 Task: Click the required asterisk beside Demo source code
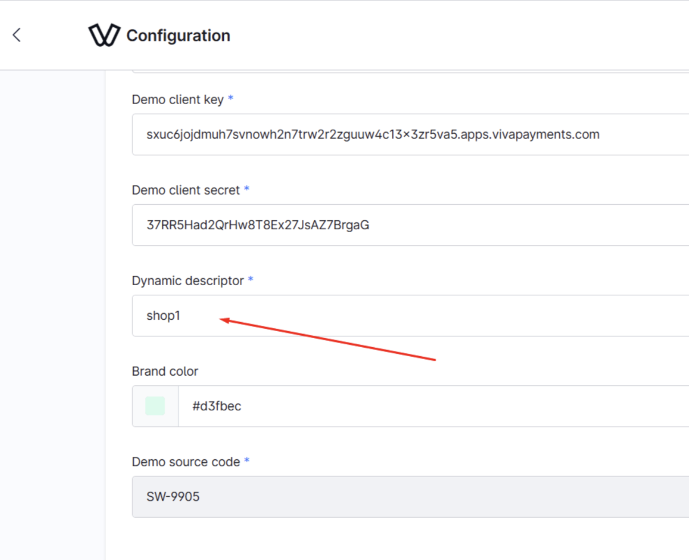(247, 460)
